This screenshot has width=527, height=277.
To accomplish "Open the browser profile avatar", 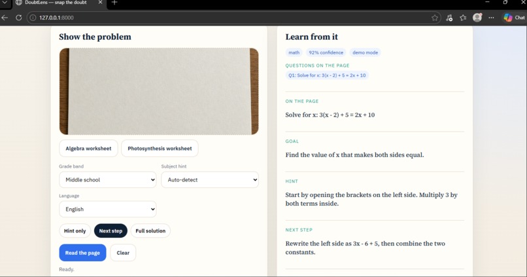I will 477,18.
